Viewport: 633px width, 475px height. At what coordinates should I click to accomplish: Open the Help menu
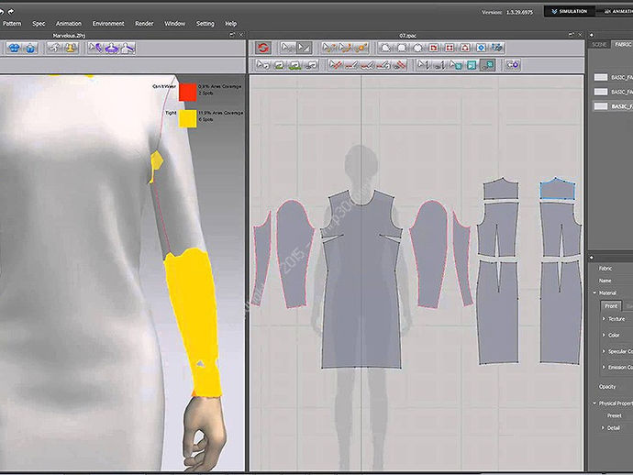tap(231, 24)
